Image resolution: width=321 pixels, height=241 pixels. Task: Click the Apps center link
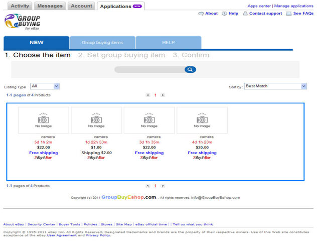point(259,6)
